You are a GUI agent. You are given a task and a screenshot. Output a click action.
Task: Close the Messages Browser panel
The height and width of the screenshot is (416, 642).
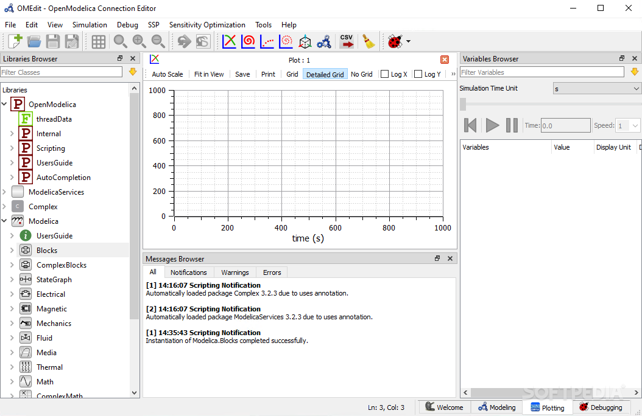click(x=450, y=258)
